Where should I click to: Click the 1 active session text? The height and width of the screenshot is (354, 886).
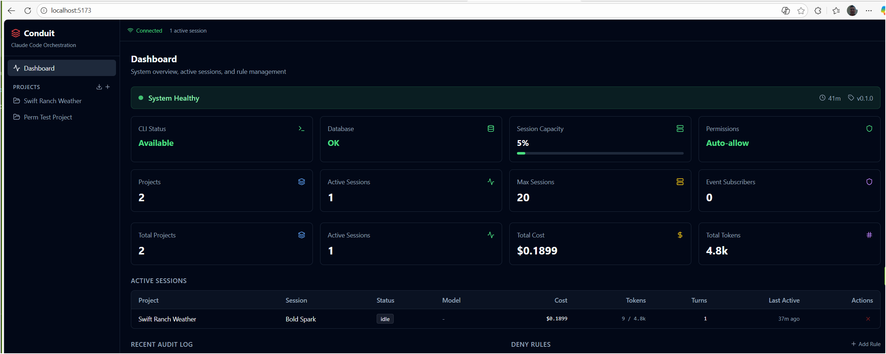188,31
